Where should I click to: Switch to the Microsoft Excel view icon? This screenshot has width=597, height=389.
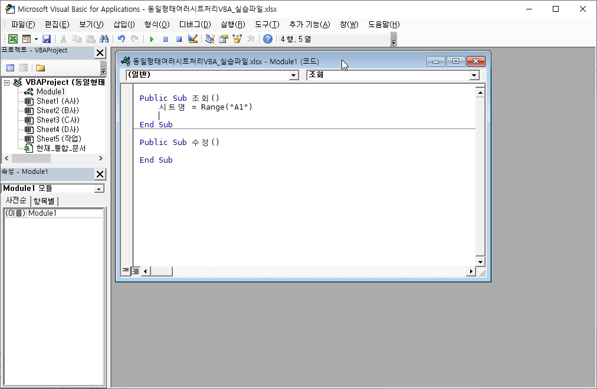[x=12, y=39]
